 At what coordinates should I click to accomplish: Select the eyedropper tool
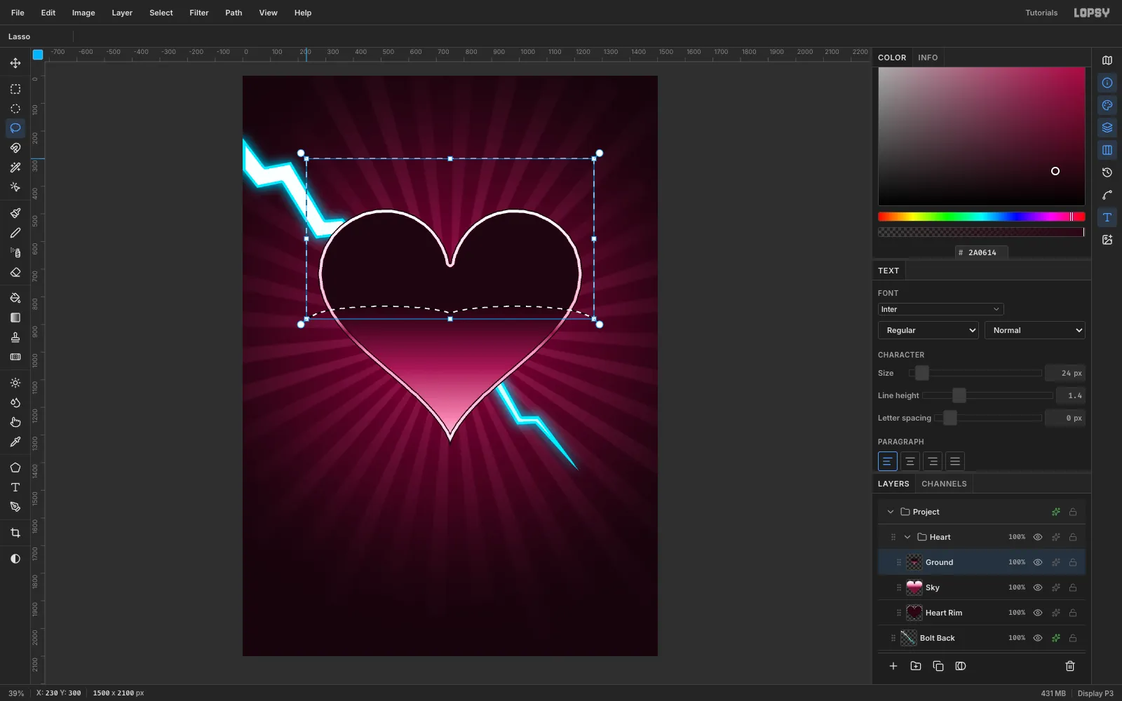pyautogui.click(x=15, y=442)
